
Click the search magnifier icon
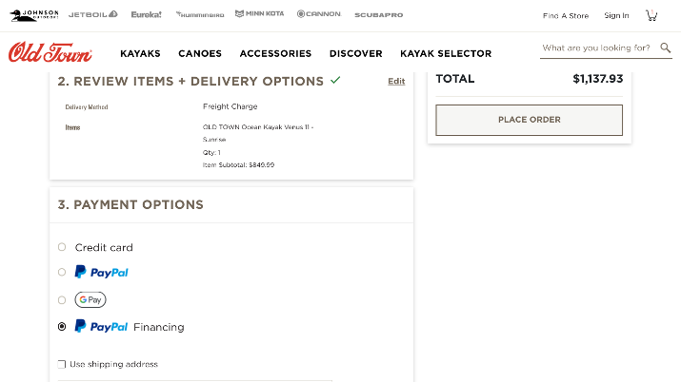pos(666,48)
